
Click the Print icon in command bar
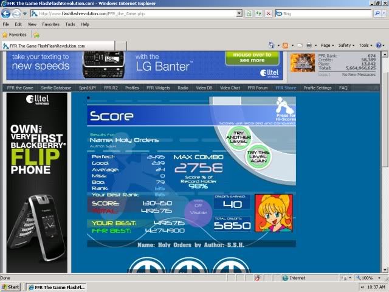pos(309,45)
